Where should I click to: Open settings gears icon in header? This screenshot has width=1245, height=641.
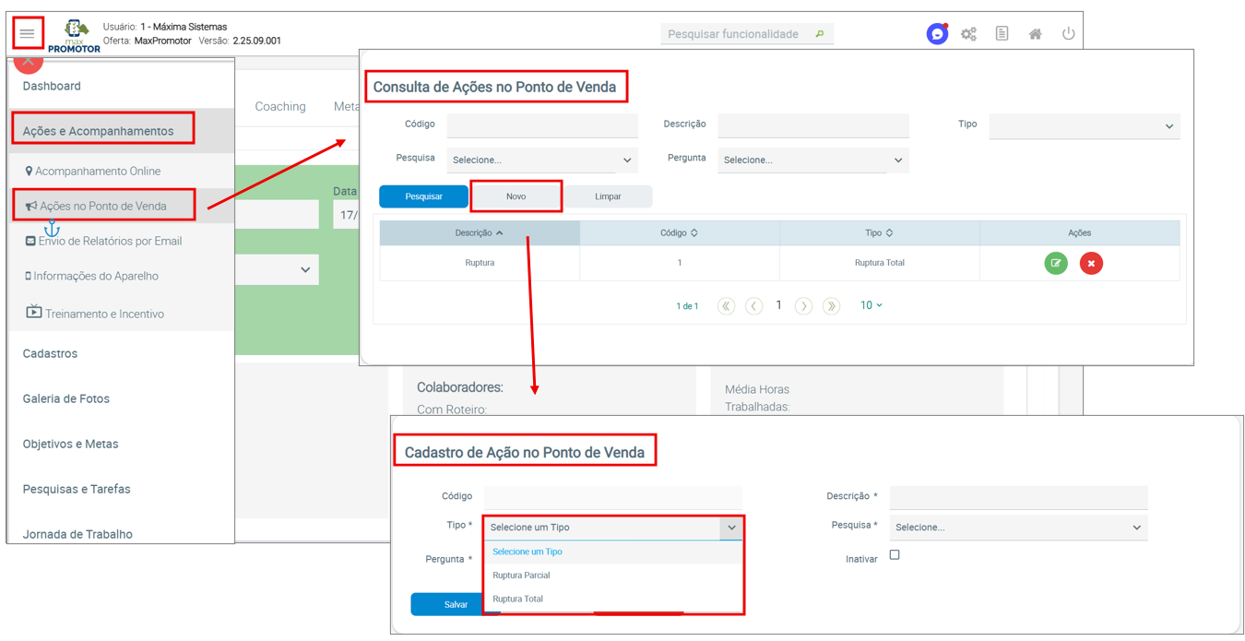click(968, 34)
